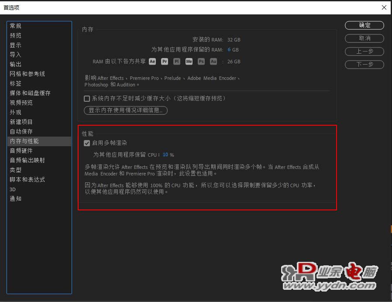Click the 10% reserved CPU value

168,155
